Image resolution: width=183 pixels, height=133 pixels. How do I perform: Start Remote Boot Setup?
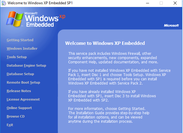(23, 82)
